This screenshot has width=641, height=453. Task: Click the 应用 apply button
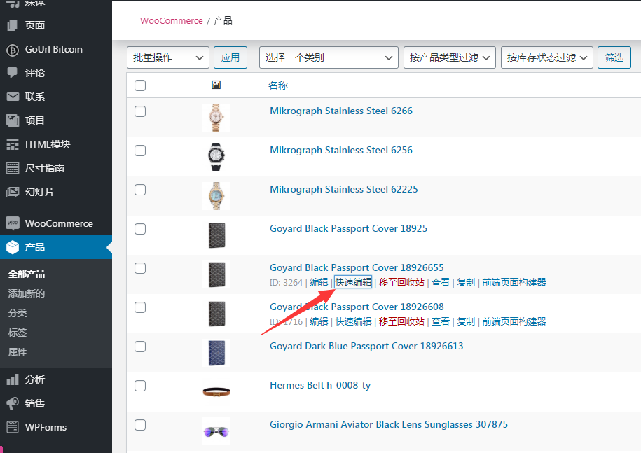tap(230, 57)
